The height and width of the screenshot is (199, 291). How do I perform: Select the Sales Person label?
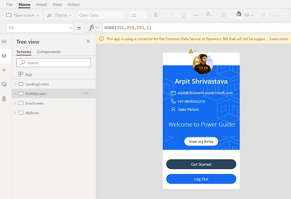click(x=188, y=110)
